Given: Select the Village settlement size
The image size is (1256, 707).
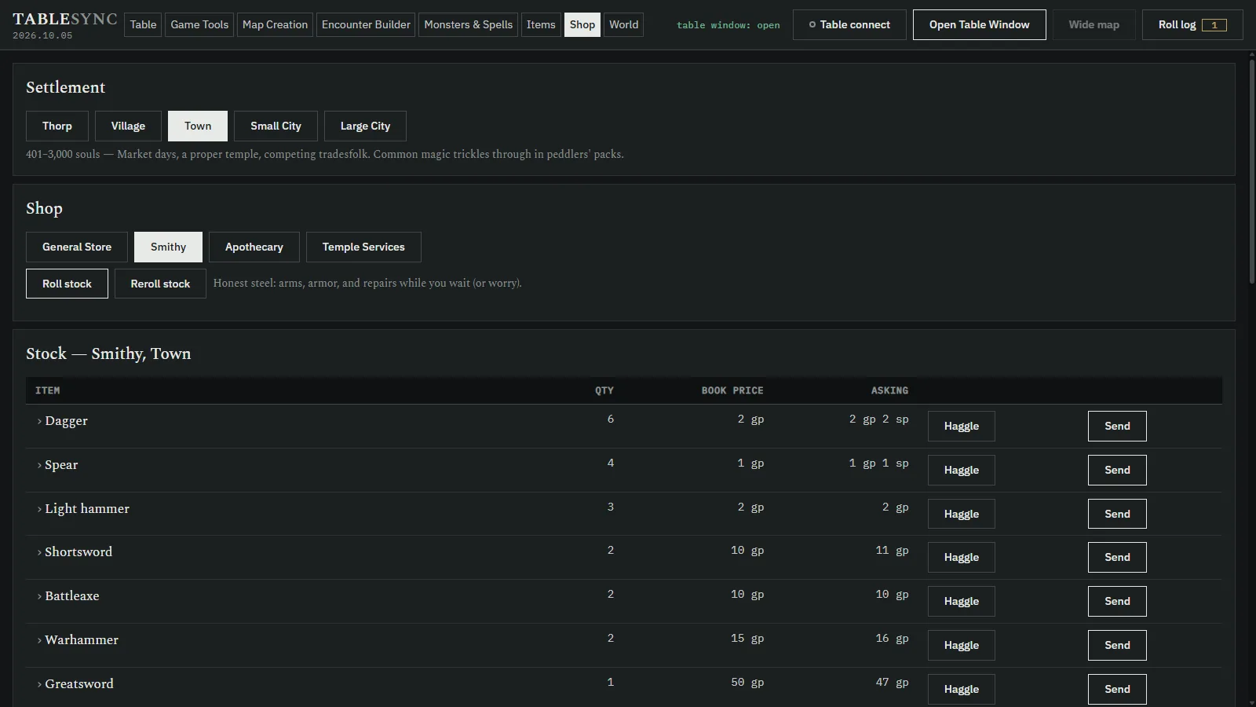Looking at the screenshot, I should 128,126.
